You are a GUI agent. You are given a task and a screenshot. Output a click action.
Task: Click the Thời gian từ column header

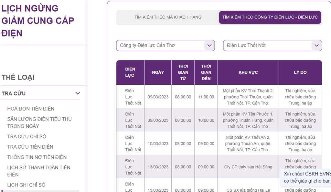[x=183, y=72]
